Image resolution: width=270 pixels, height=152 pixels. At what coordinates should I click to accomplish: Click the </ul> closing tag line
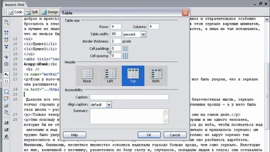pos(29,54)
